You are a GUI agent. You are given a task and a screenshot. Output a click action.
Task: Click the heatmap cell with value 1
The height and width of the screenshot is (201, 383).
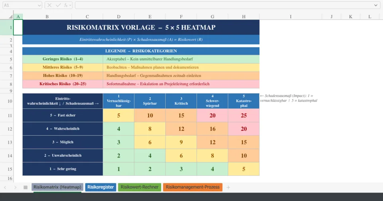point(119,169)
